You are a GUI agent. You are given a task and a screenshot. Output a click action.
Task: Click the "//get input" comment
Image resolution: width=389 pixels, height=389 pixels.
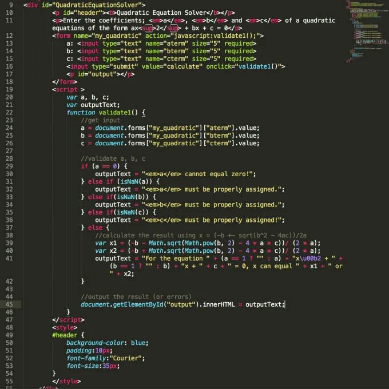pyautogui.click(x=101, y=120)
